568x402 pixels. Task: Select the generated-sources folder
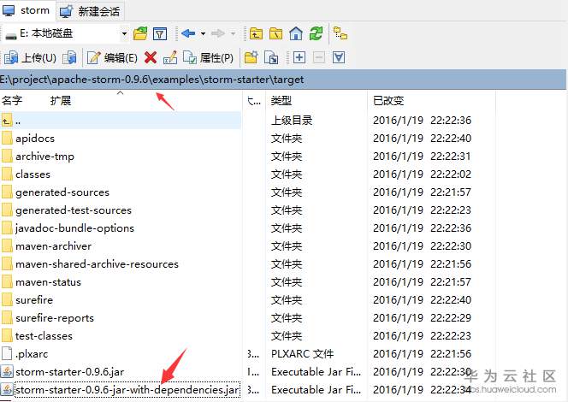click(x=62, y=192)
